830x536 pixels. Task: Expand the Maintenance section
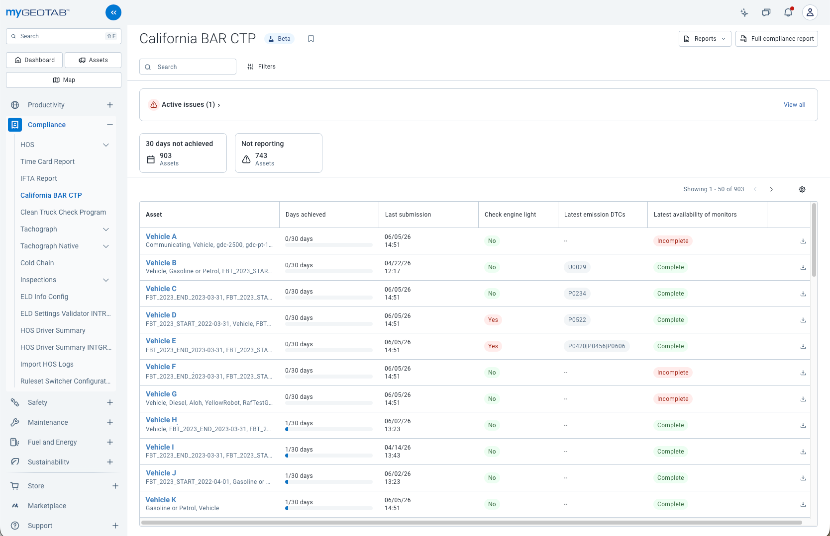coord(110,422)
